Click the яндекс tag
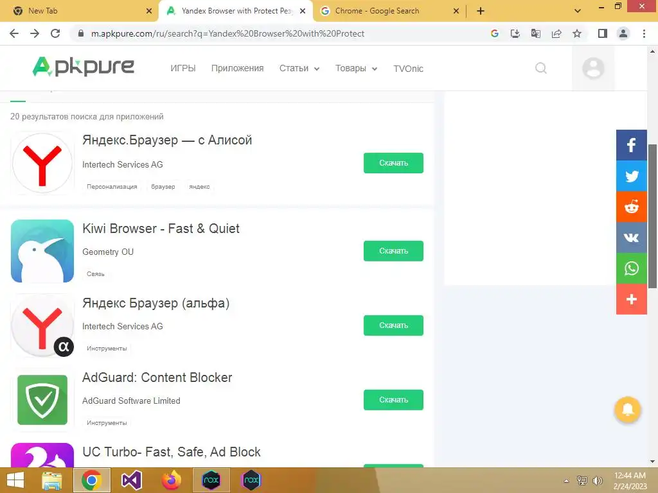The width and height of the screenshot is (658, 493). (199, 187)
